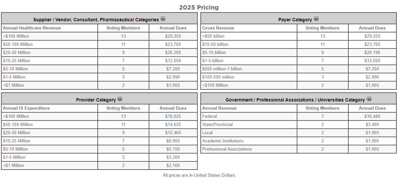Select Academic Institutions row label
The width and height of the screenshot is (397, 181).
tap(223, 141)
